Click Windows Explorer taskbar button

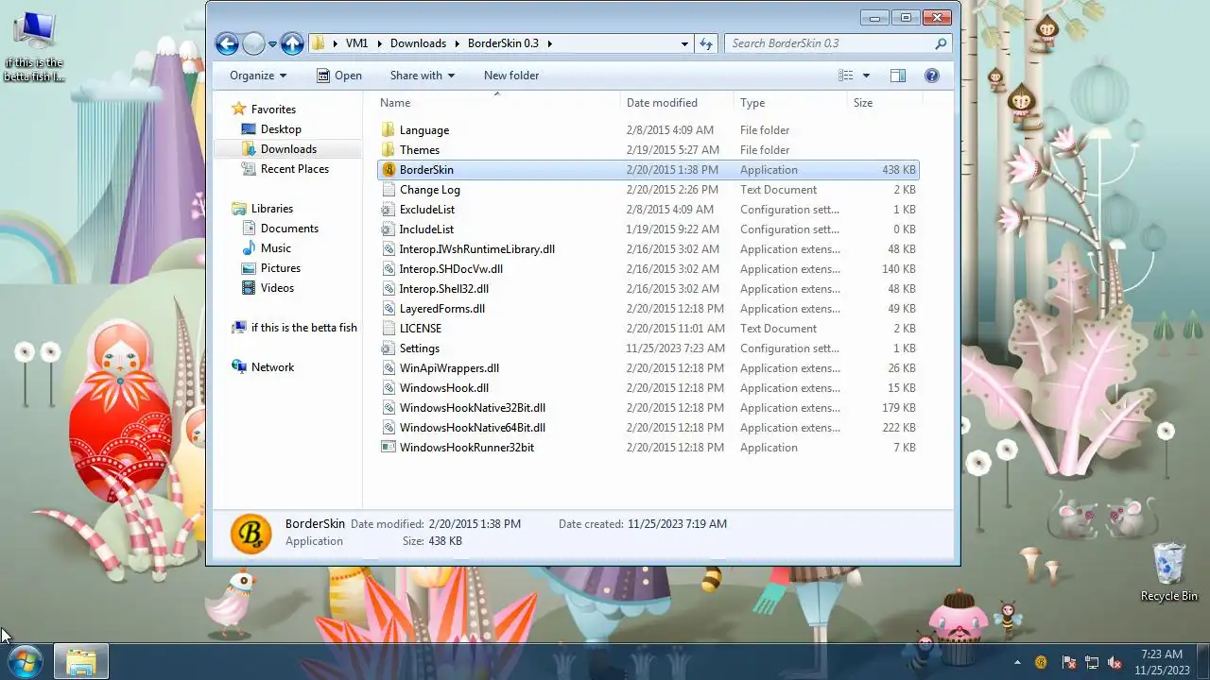[x=81, y=661]
